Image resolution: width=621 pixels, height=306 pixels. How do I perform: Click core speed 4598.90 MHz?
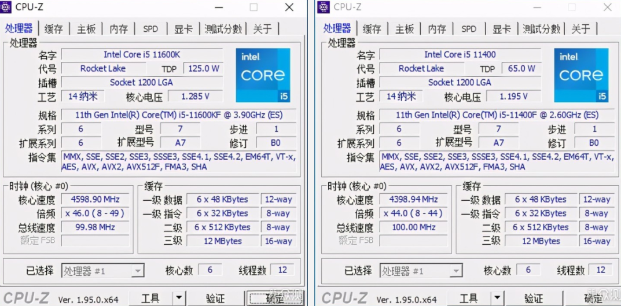point(95,200)
